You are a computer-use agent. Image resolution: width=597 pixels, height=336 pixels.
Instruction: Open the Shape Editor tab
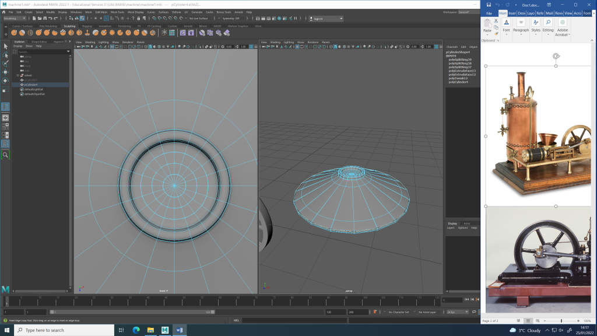[39, 42]
